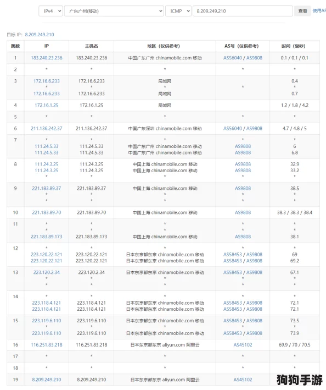This screenshot has width=326, height=390.
Task: Click the IP column header
Action: [x=47, y=46]
